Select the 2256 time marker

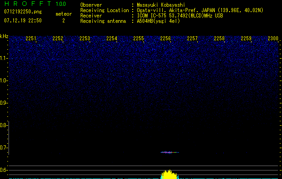tap(165, 39)
